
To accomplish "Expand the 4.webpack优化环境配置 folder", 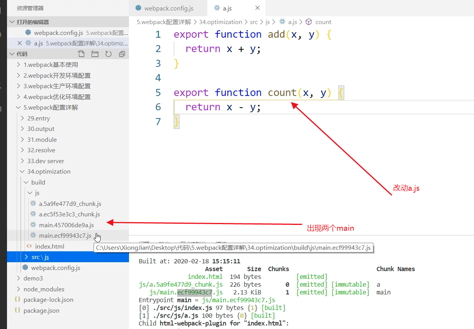I will [x=68, y=97].
